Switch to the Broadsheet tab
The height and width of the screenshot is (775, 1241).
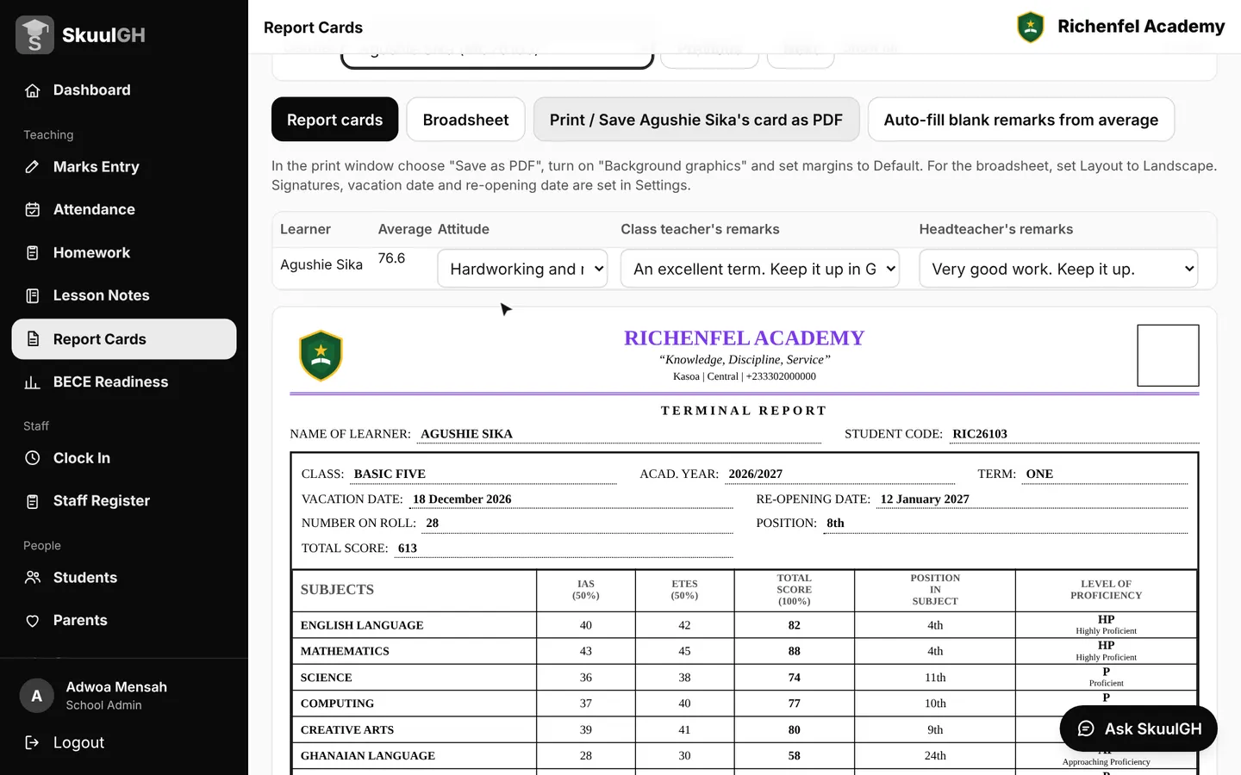coord(465,120)
